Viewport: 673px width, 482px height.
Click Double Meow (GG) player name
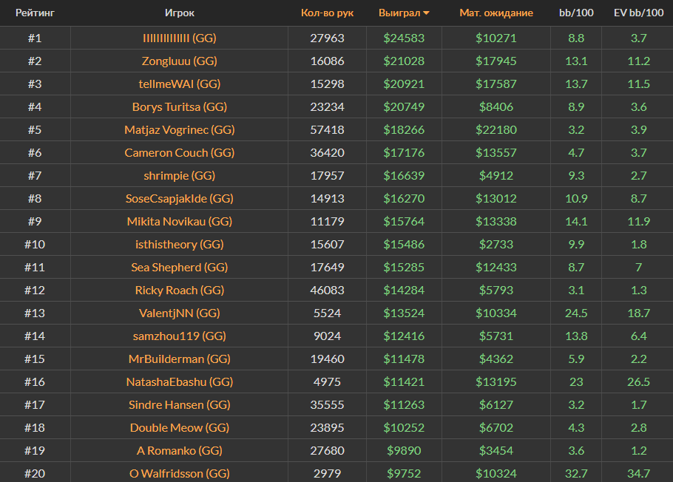point(180,428)
